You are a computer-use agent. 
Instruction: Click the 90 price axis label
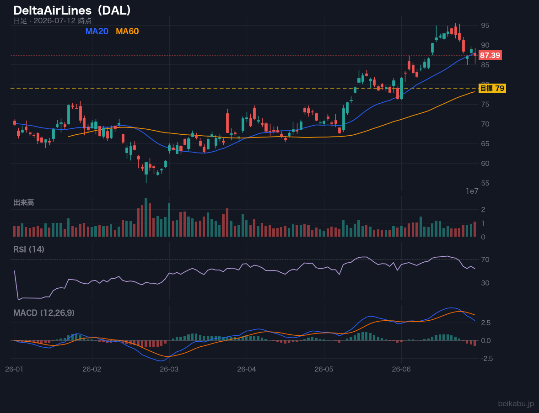tap(485, 45)
